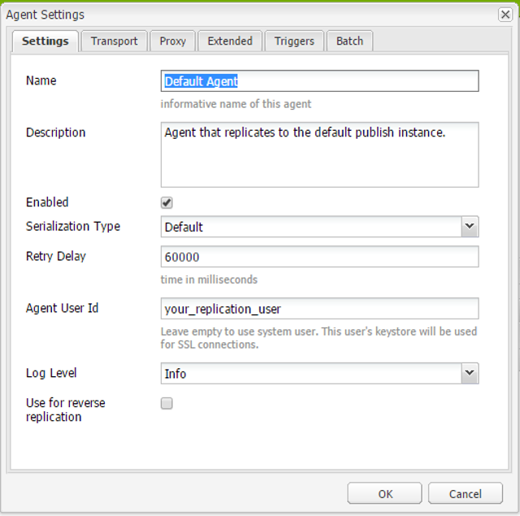Click the 'informative name of this agent' hint

(x=236, y=104)
